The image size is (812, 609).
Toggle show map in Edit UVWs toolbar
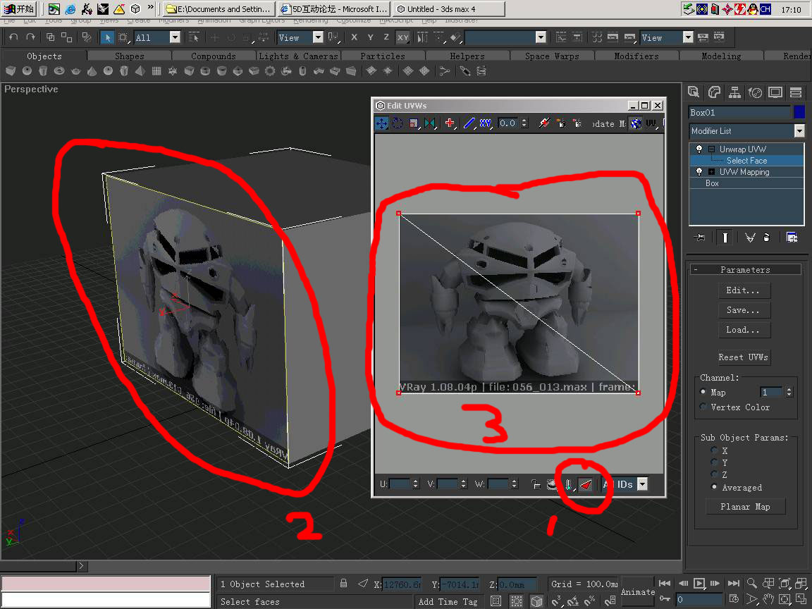pyautogui.click(x=636, y=123)
